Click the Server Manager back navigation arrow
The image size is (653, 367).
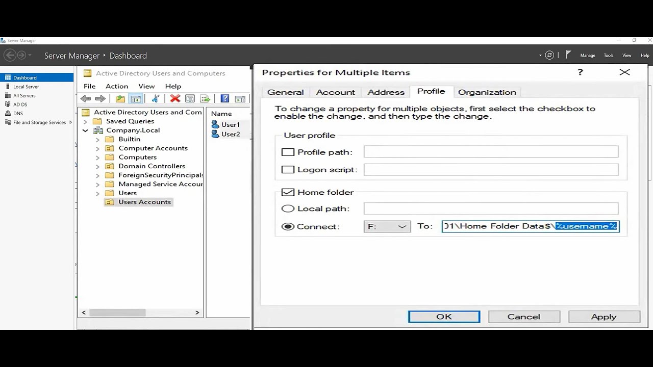(x=10, y=55)
